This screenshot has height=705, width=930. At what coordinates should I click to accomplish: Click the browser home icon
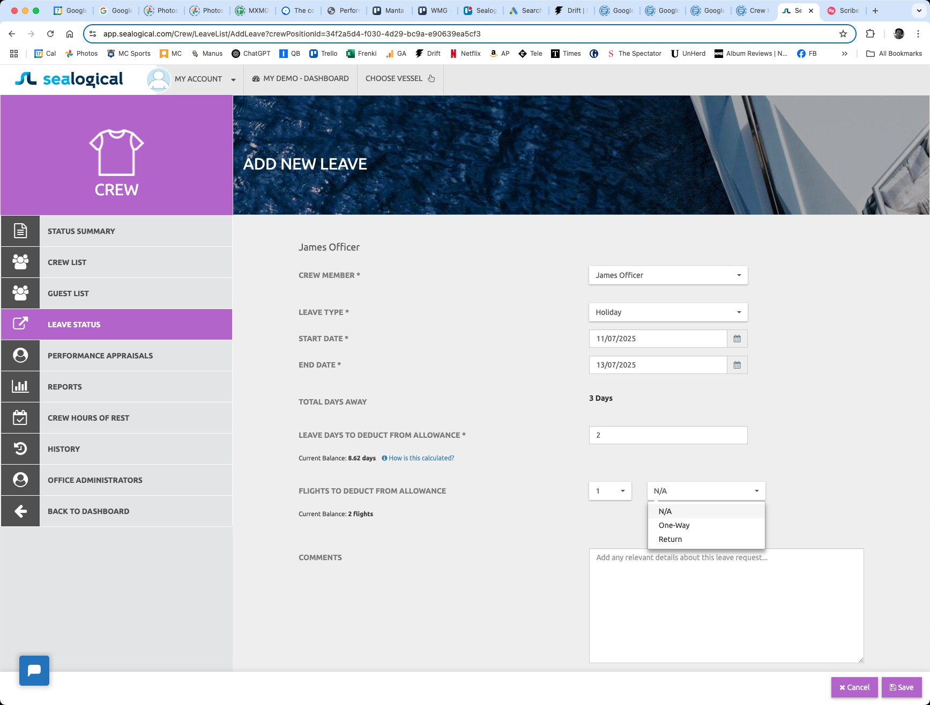(x=70, y=34)
